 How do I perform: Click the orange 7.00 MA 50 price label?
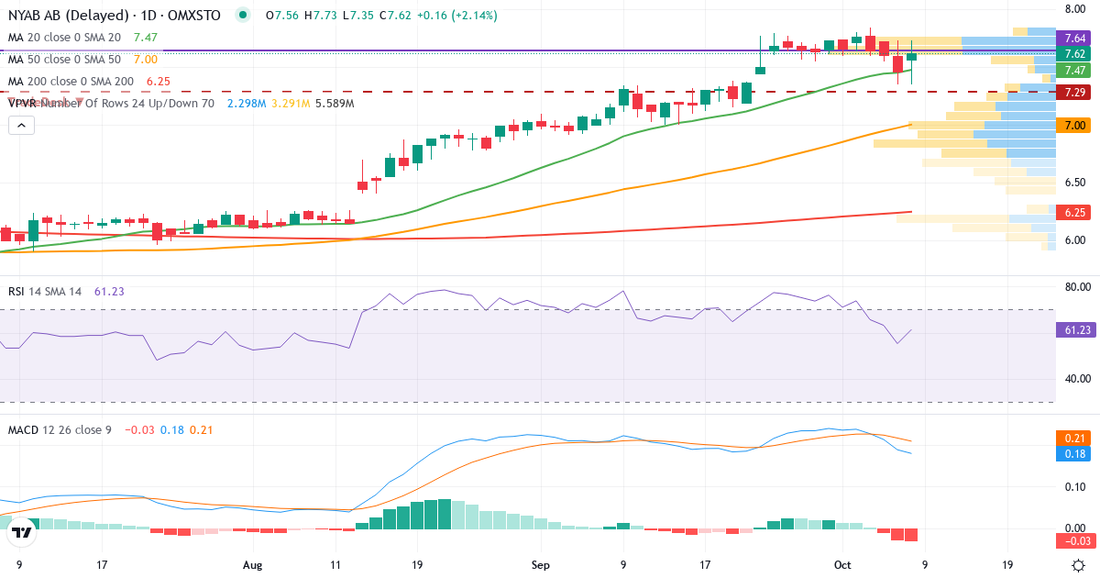[x=1072, y=126]
